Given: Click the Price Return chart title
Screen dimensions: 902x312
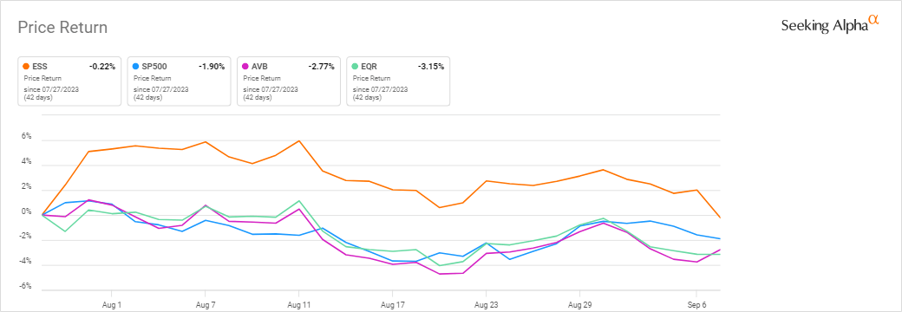Looking at the screenshot, I should tap(62, 27).
